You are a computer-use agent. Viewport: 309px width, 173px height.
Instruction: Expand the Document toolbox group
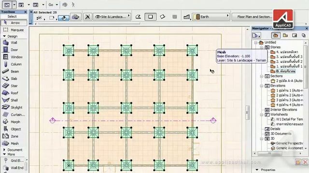[4, 149]
